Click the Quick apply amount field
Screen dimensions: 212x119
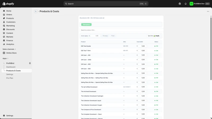click(x=95, y=36)
